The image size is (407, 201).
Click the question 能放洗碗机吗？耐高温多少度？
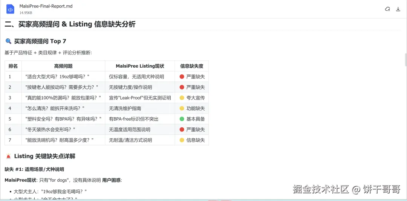coord(60,140)
